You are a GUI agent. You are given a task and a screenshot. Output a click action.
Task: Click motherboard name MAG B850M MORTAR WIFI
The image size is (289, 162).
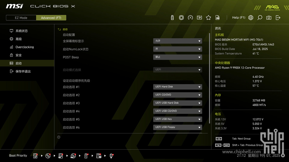coord(239,40)
